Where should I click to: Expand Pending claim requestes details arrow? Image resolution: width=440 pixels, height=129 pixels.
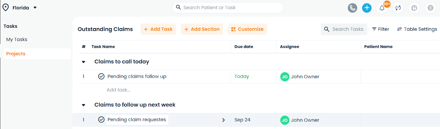(223, 120)
